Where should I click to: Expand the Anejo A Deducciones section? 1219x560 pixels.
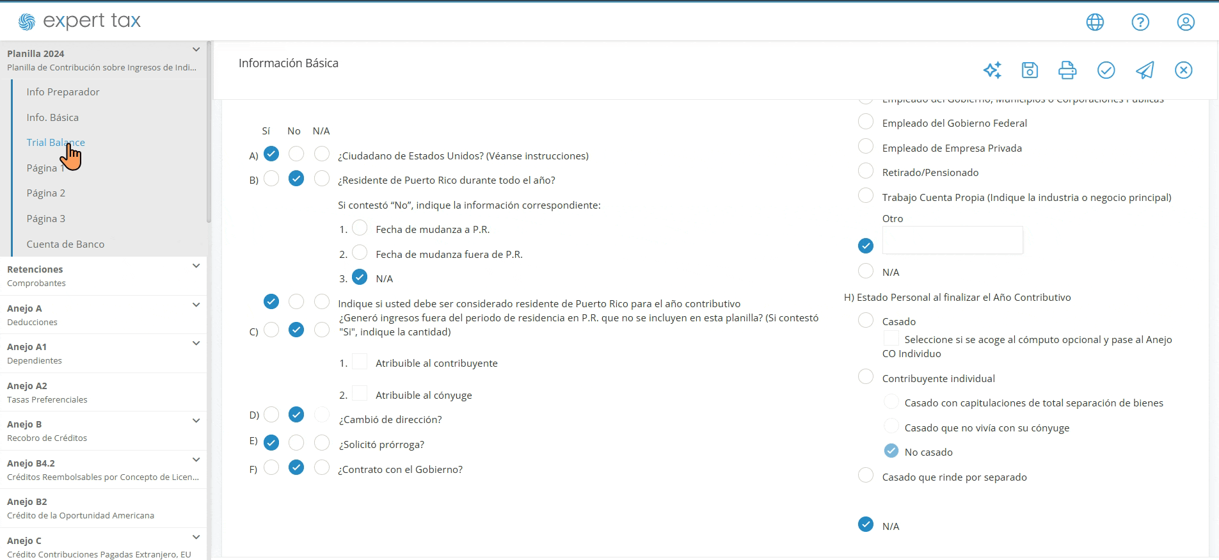[196, 305]
